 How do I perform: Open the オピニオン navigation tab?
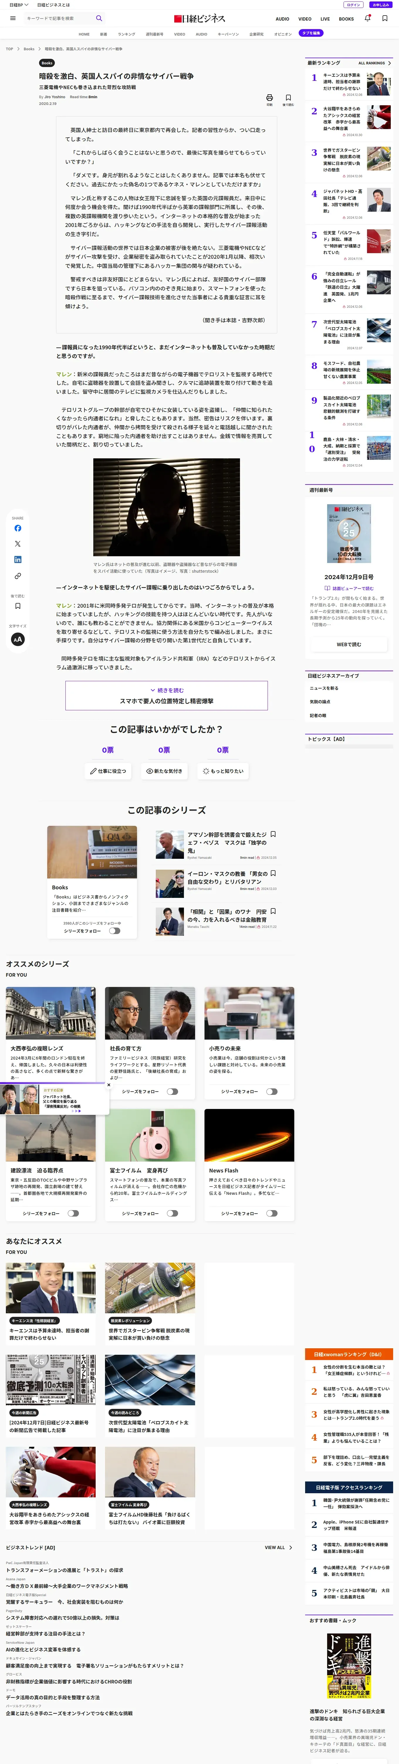tap(283, 34)
